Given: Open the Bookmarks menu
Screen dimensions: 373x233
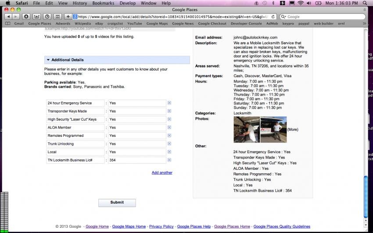Looking at the screenshot, I should click(x=103, y=3).
